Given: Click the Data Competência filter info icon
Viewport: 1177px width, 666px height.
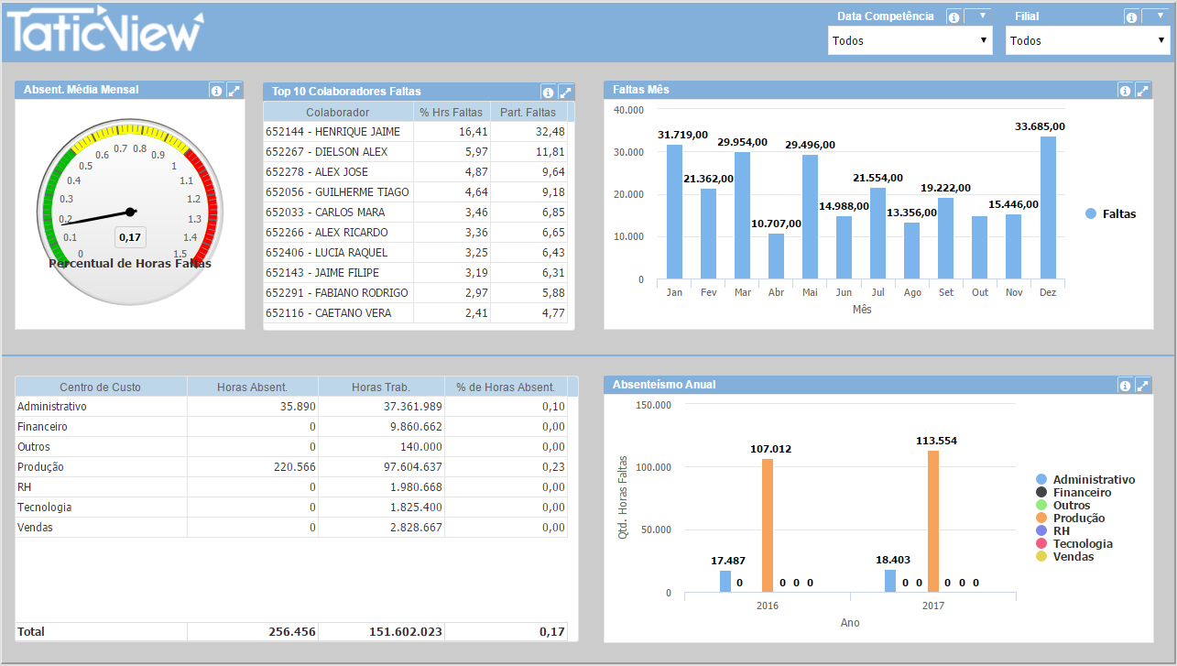Looking at the screenshot, I should coord(954,16).
